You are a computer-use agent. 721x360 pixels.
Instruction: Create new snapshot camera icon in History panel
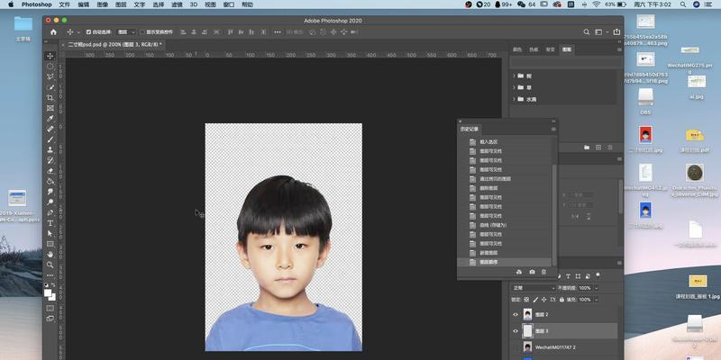click(x=532, y=273)
